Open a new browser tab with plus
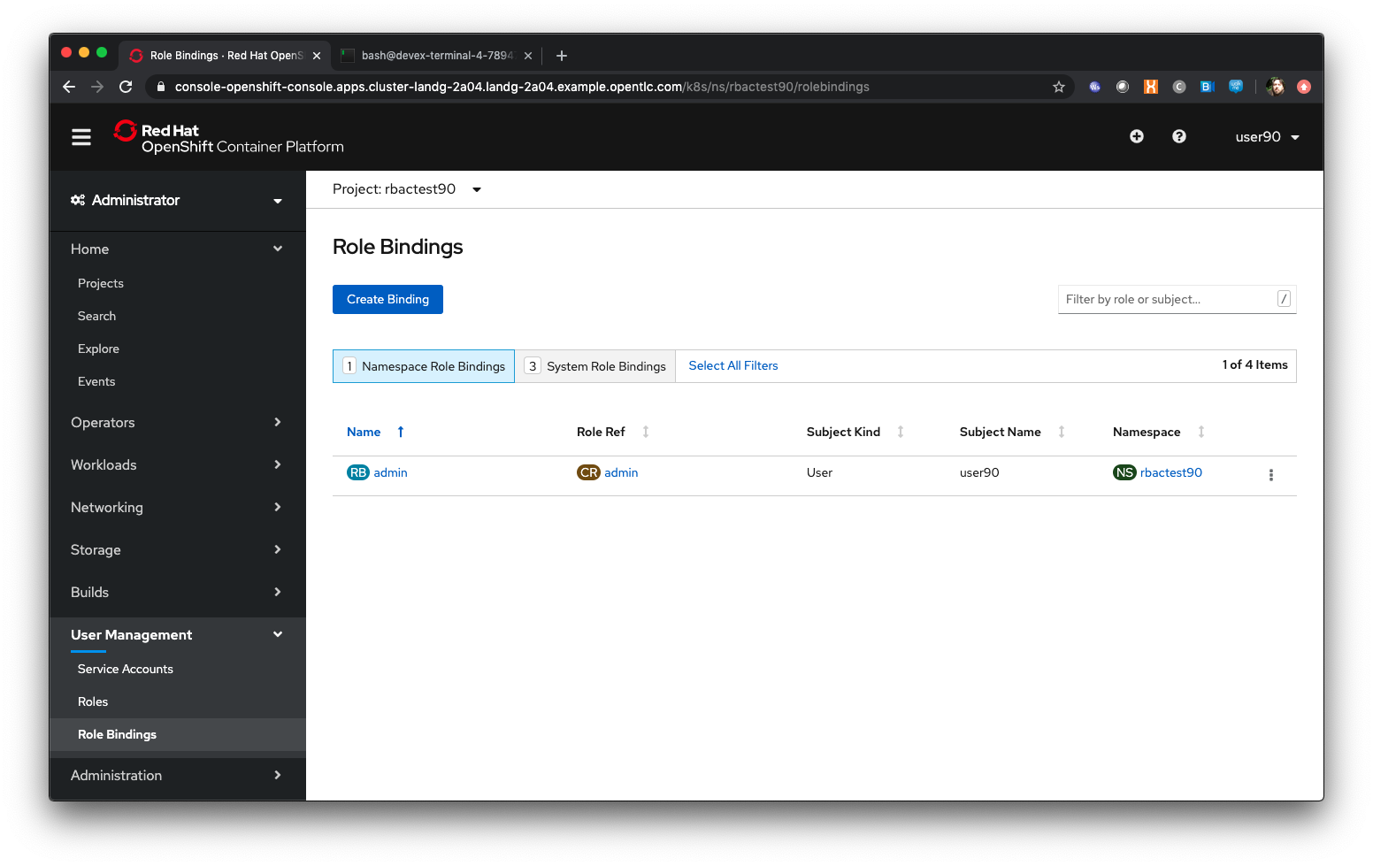The height and width of the screenshot is (866, 1373). point(562,56)
